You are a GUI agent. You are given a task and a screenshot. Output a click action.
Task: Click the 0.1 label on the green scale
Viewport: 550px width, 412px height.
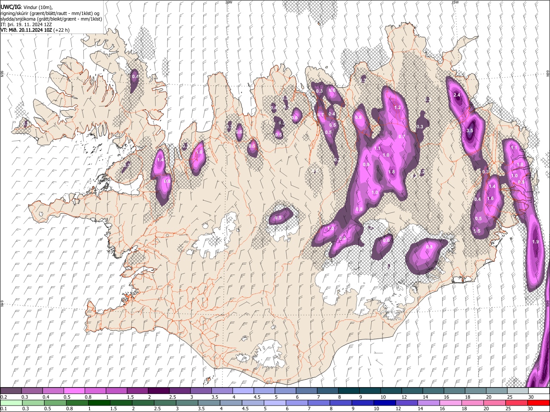point(3,409)
